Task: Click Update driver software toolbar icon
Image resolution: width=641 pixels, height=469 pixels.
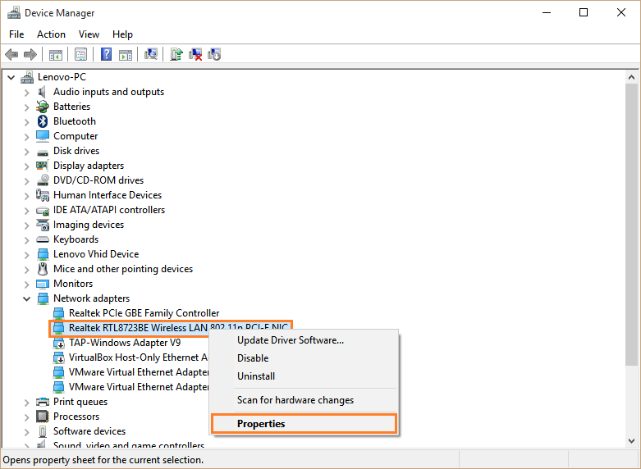Action: click(176, 54)
